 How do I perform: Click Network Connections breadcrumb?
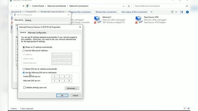79,6
